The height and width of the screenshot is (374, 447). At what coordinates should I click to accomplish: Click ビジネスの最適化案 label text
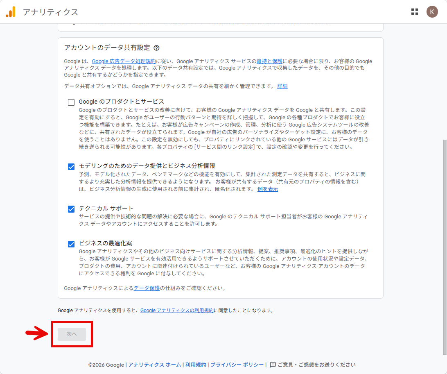point(106,243)
